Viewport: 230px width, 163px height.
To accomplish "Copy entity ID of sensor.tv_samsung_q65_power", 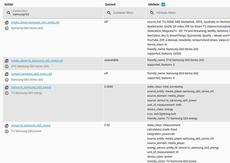I will (7, 126).
